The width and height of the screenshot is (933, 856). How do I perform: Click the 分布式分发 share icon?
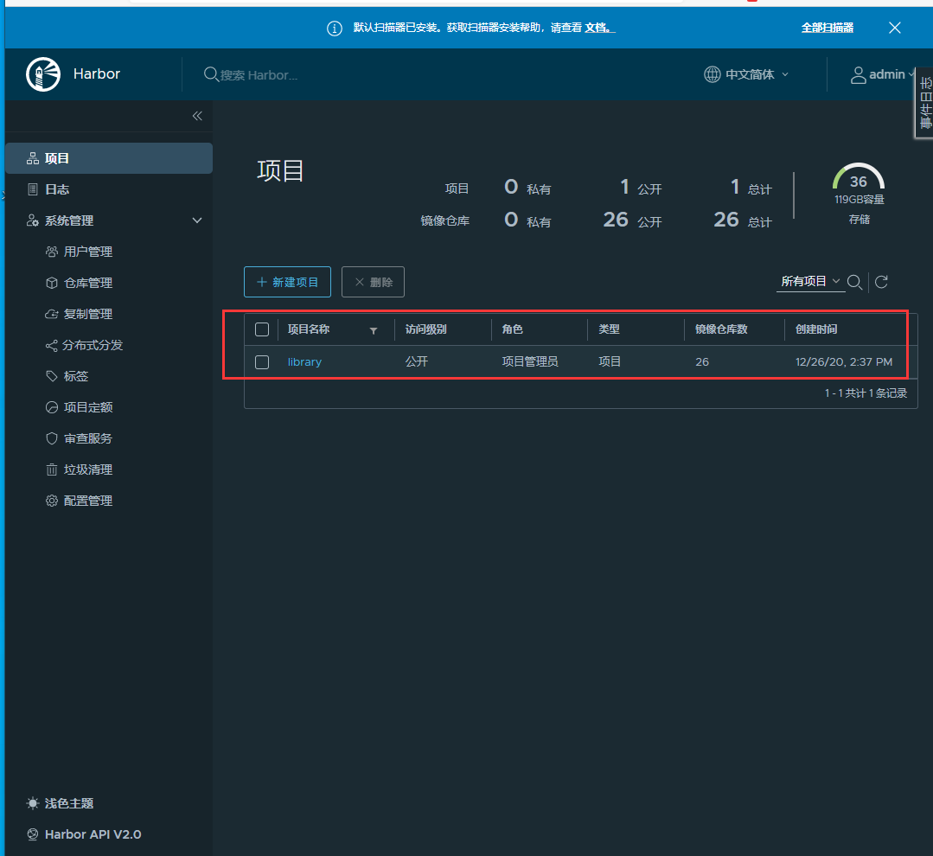(x=52, y=345)
